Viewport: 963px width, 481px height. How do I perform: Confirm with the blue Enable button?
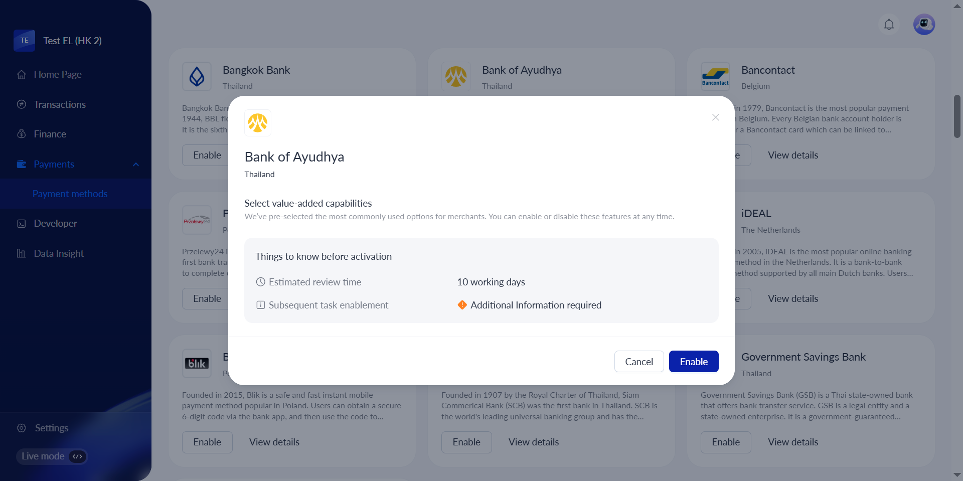coord(694,362)
